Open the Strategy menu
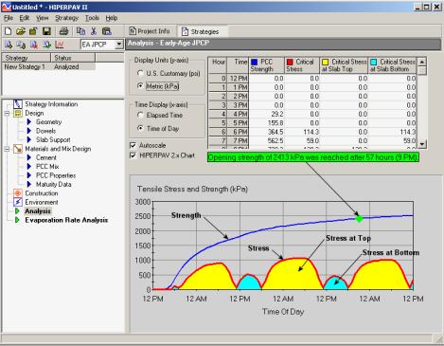This screenshot has height=346, width=444. click(x=67, y=18)
